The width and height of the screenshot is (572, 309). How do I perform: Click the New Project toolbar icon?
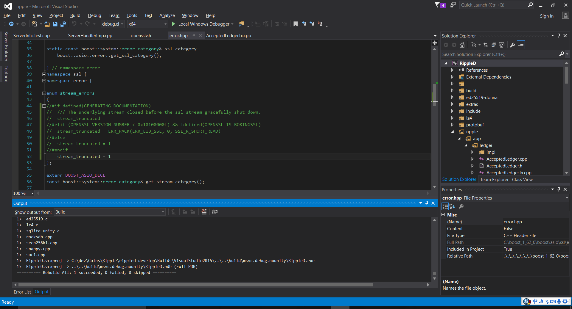(x=35, y=24)
